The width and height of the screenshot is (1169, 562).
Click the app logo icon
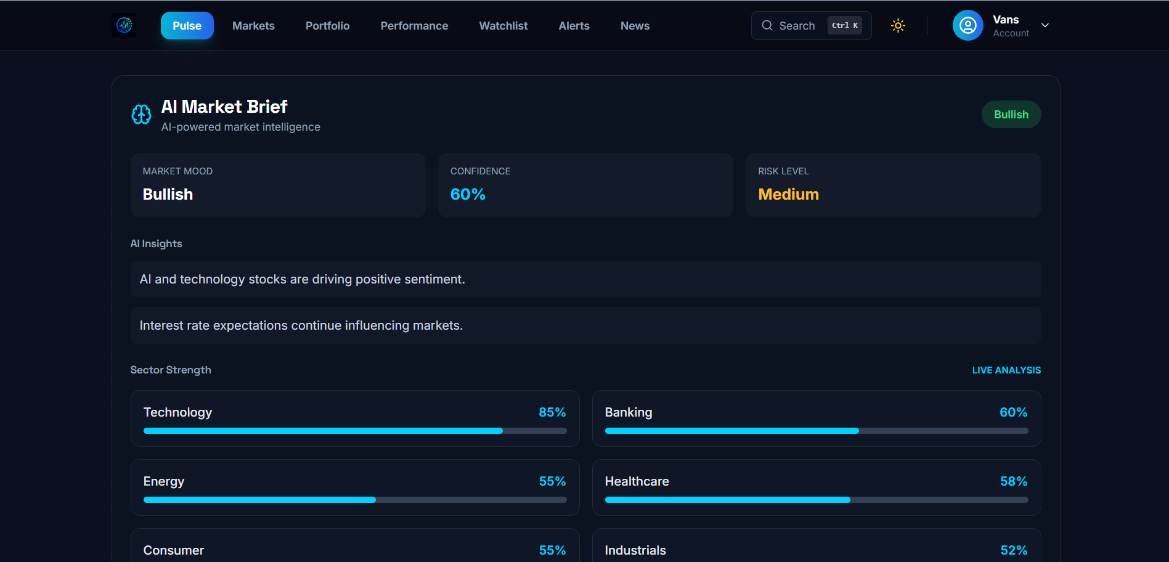[x=124, y=25]
